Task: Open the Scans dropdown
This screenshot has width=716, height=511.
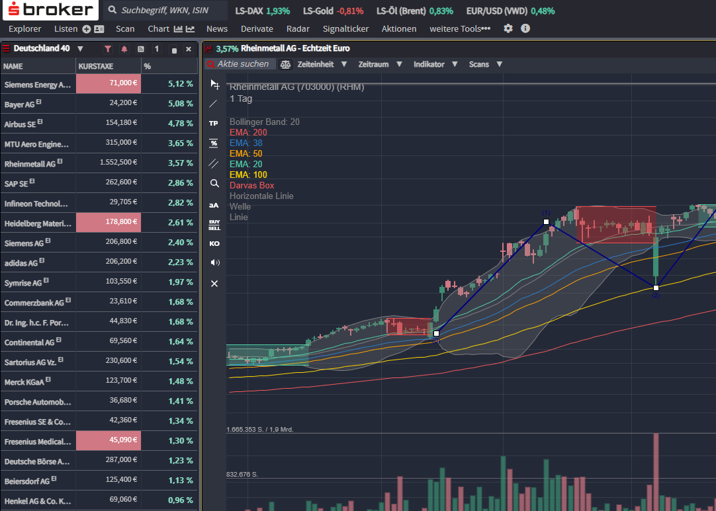Action: coord(486,64)
